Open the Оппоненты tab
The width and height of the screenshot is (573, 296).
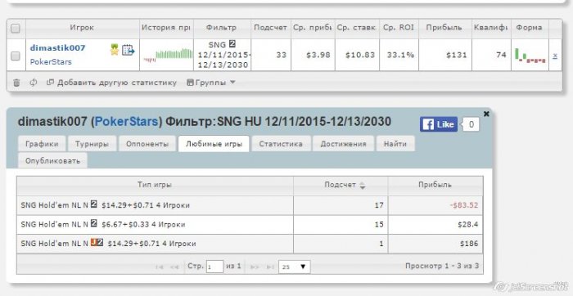pos(147,144)
